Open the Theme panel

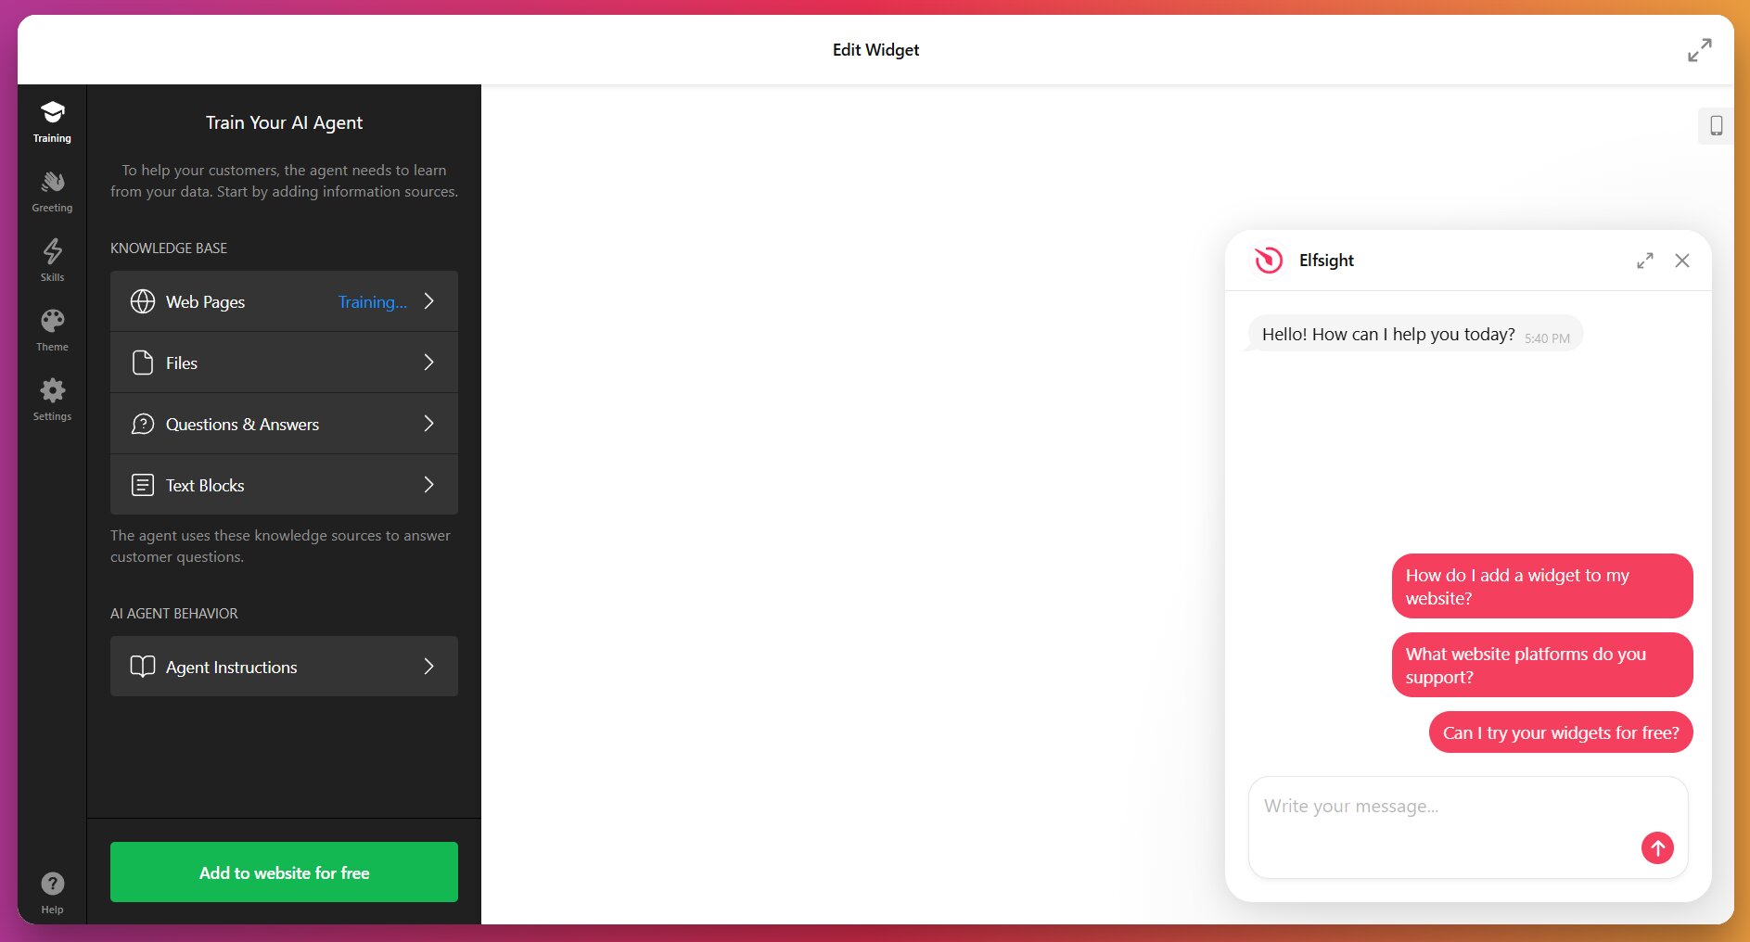pyautogui.click(x=52, y=329)
